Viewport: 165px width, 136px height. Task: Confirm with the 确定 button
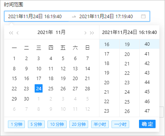147,124
